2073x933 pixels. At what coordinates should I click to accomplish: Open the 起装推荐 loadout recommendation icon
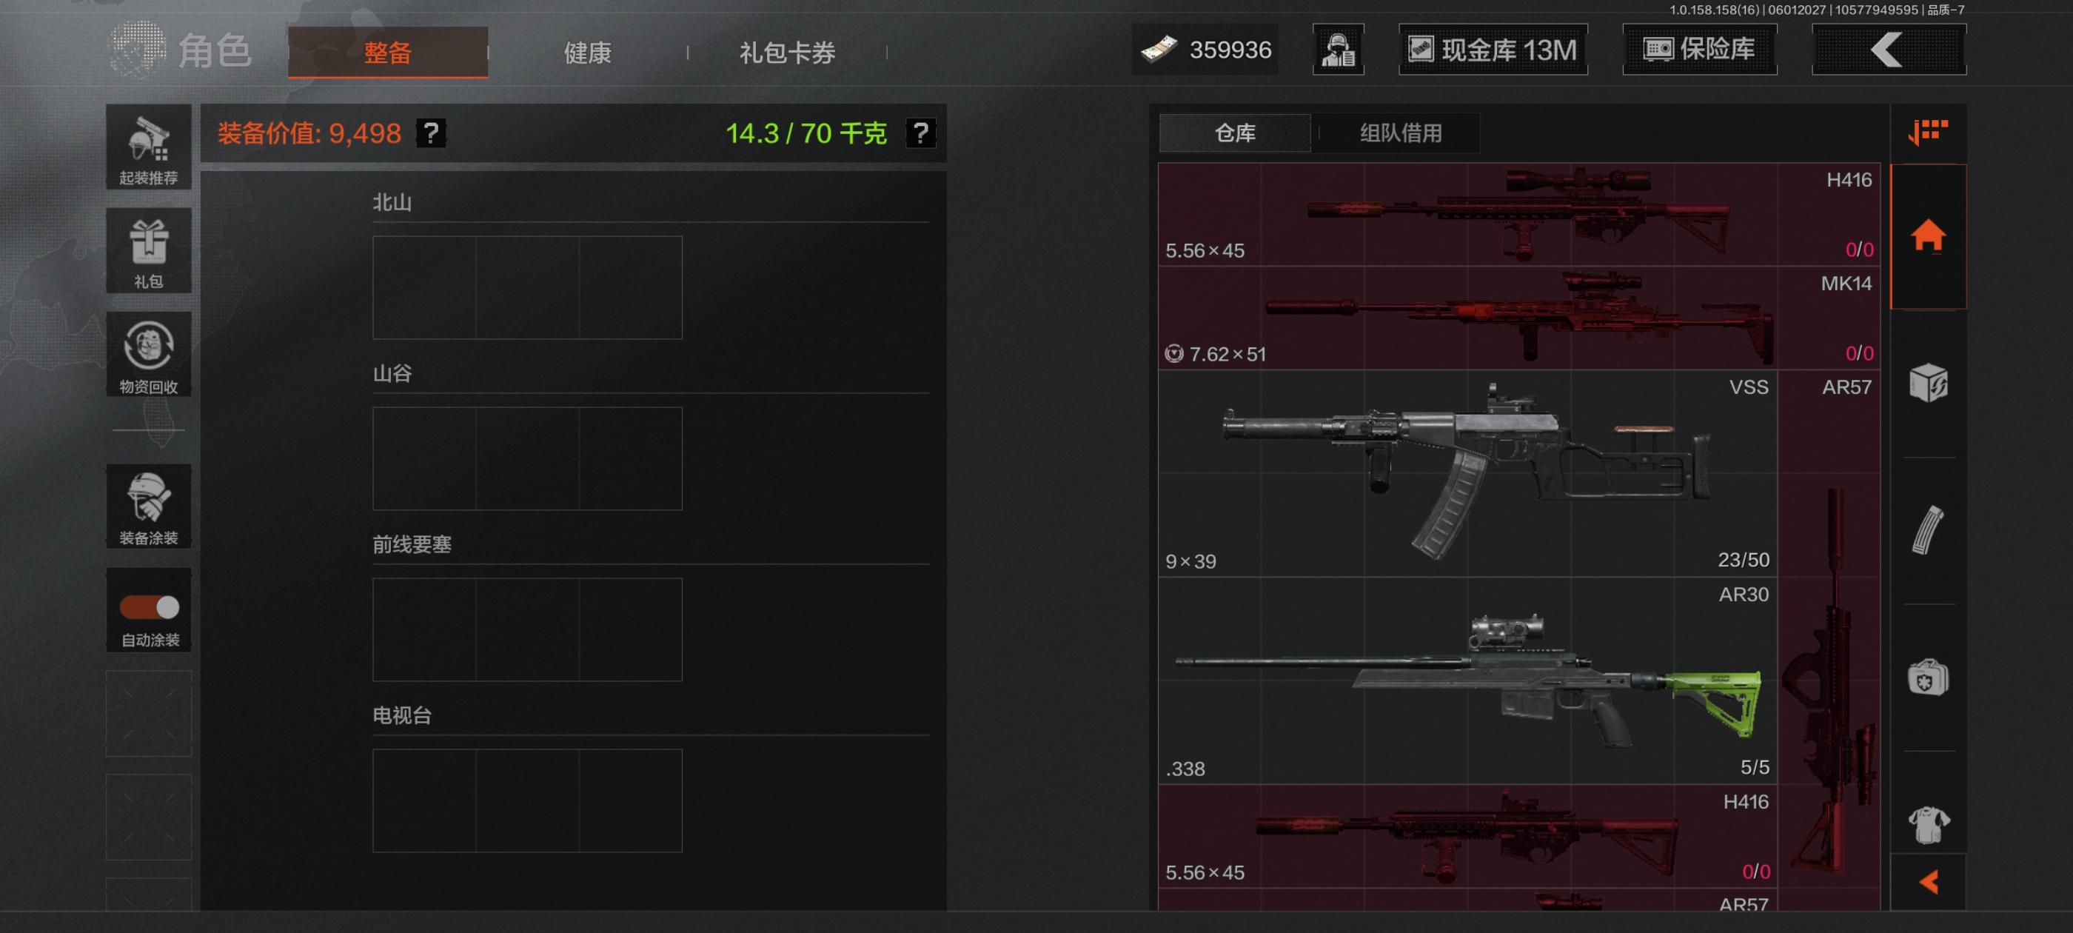(x=149, y=147)
